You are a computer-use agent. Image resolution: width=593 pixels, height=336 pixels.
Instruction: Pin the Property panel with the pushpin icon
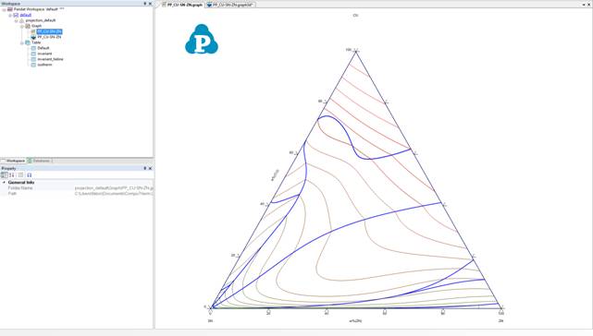[x=145, y=168]
